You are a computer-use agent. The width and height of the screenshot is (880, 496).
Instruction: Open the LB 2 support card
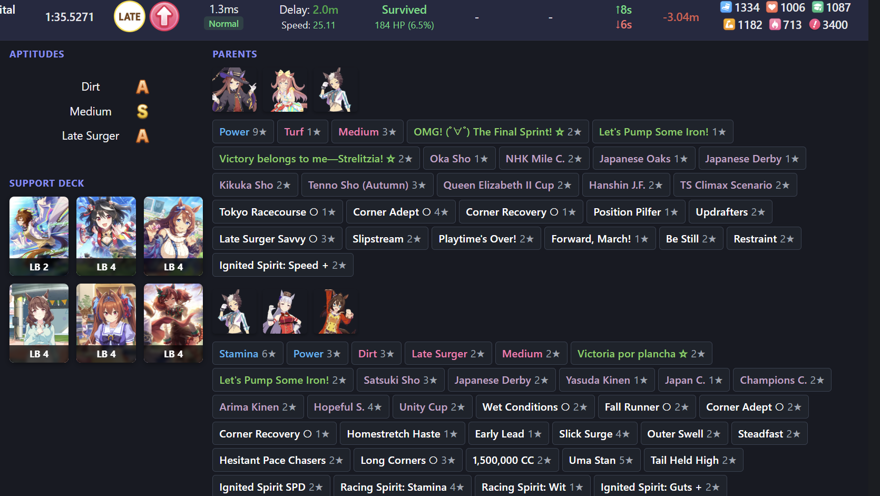[39, 236]
